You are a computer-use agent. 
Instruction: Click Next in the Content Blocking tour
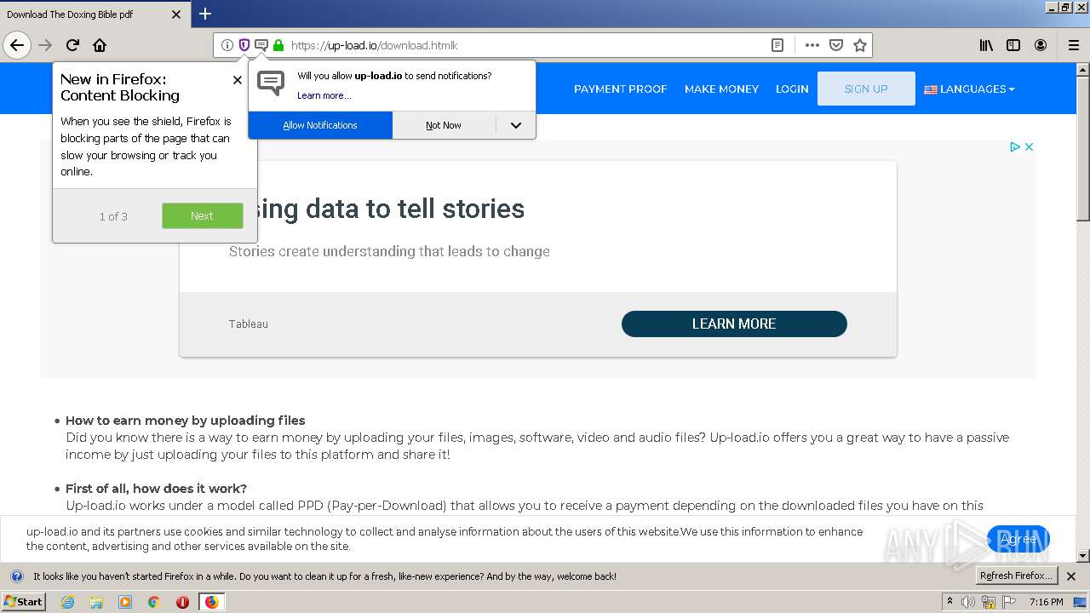[203, 216]
